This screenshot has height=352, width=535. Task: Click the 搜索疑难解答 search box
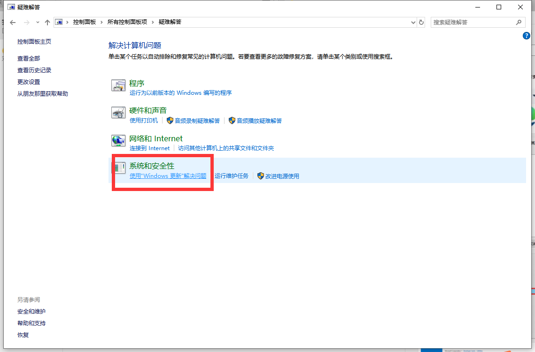[472, 22]
